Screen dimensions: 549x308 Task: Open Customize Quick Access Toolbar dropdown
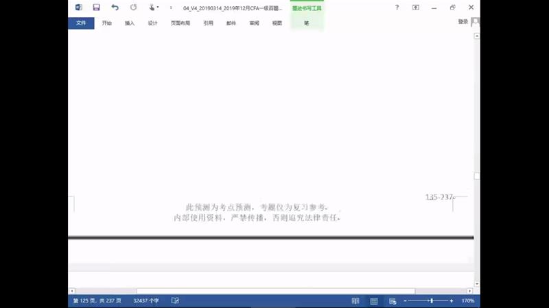coord(171,8)
